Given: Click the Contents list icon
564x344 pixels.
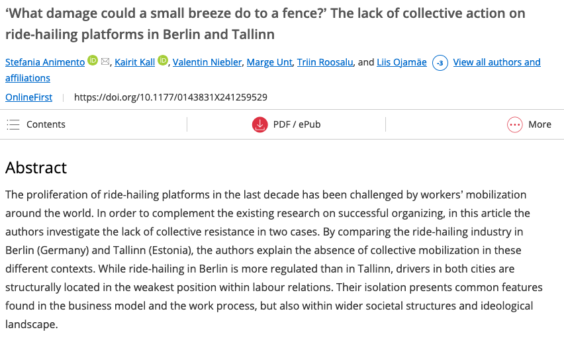Looking at the screenshot, I should (13, 124).
